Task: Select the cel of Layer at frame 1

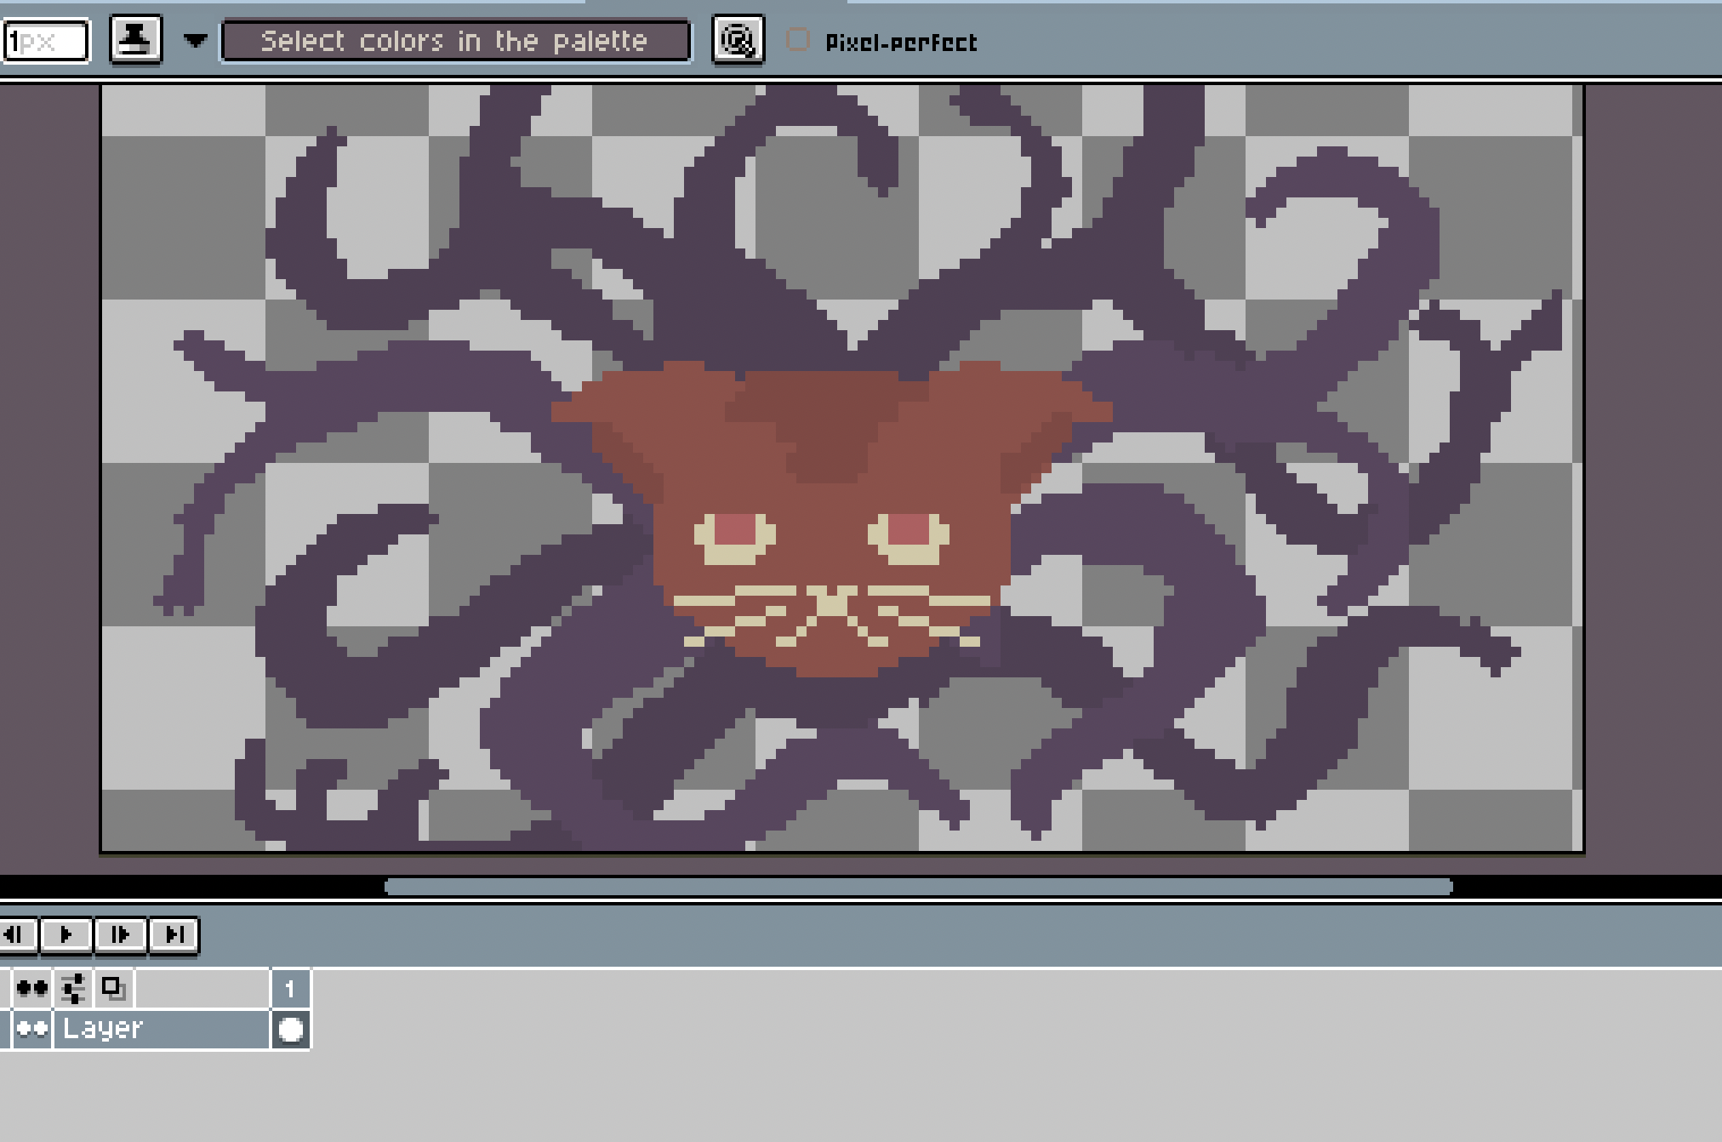Action: pyautogui.click(x=290, y=1030)
